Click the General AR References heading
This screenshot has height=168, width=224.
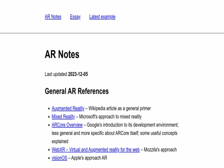pyautogui.click(x=77, y=91)
